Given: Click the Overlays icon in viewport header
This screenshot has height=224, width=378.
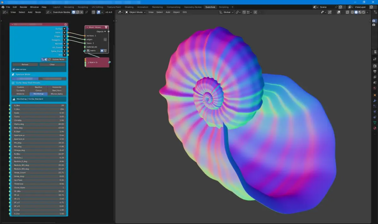Looking at the screenshot, I should [339, 12].
